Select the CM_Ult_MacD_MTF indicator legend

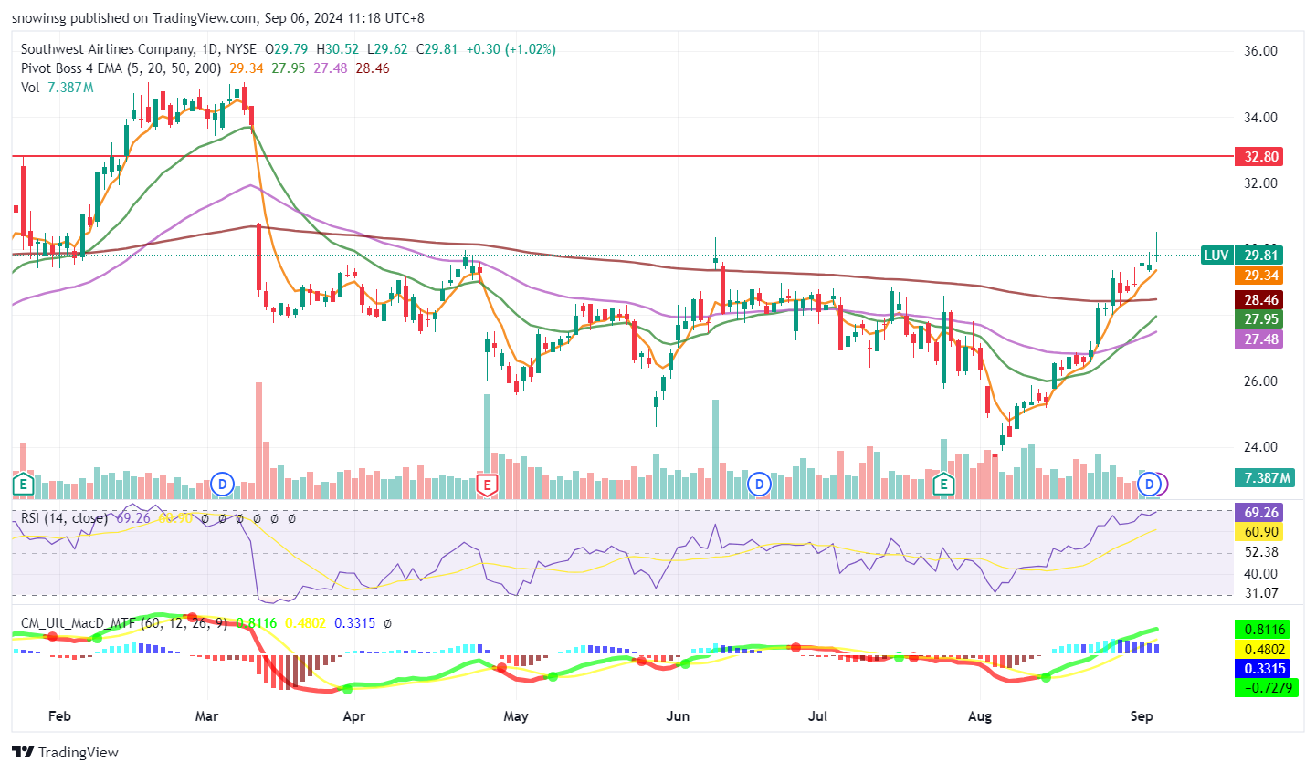124,623
